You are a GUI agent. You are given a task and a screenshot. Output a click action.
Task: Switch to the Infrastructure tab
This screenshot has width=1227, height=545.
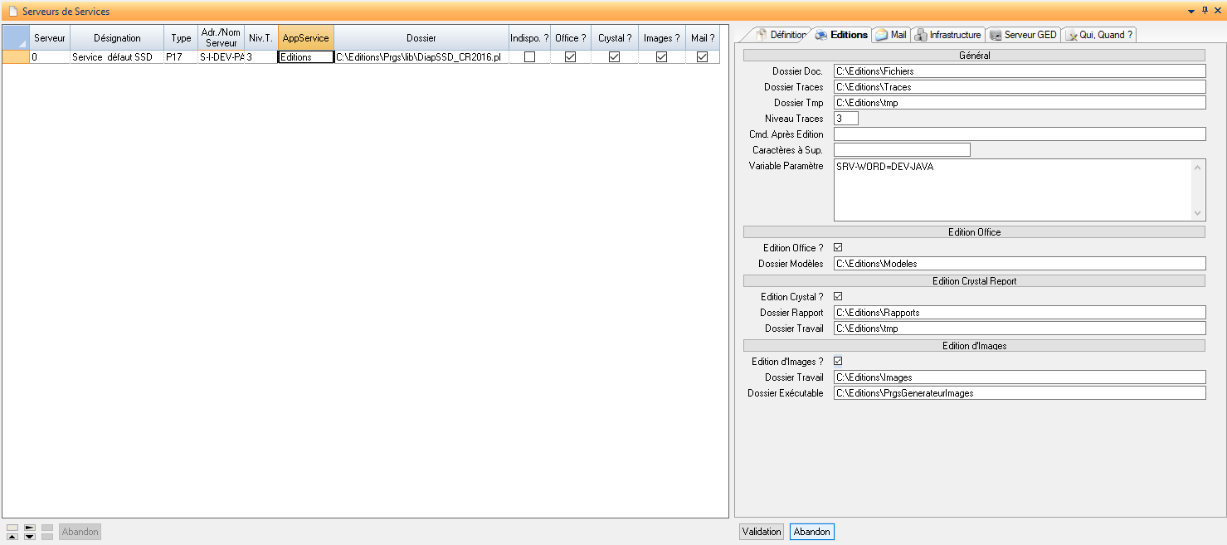tap(948, 35)
